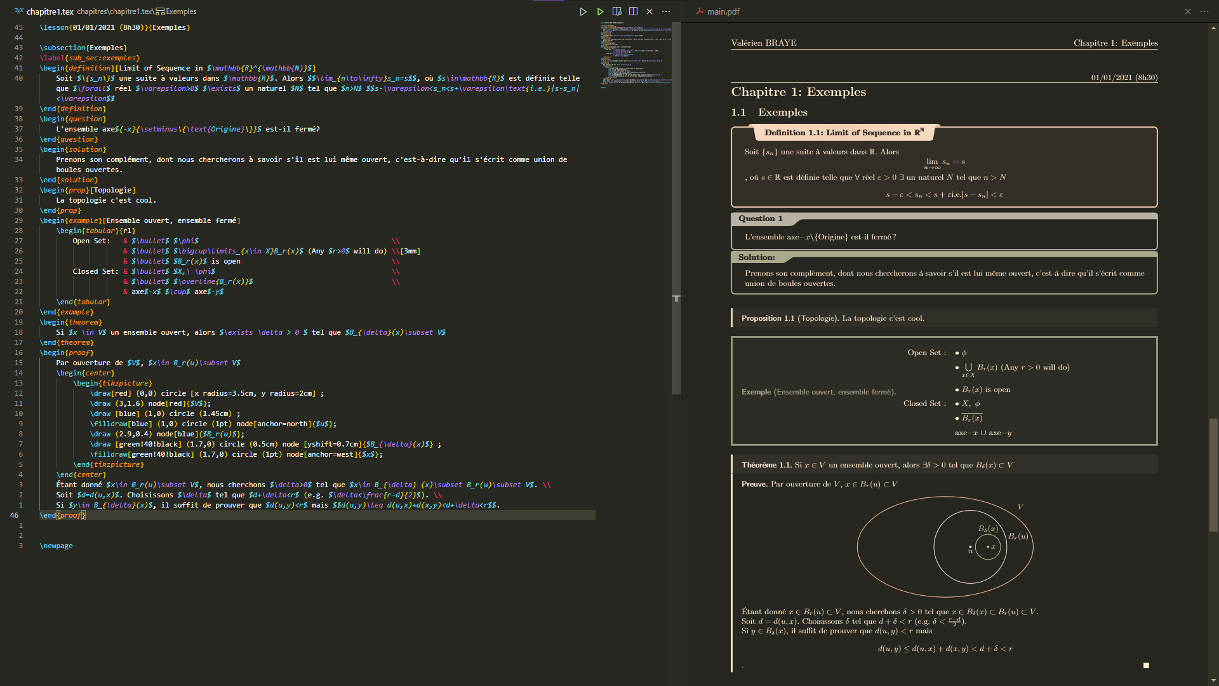The width and height of the screenshot is (1219, 686).
Task: Click the \begin{example} line in editor
Action: click(140, 220)
